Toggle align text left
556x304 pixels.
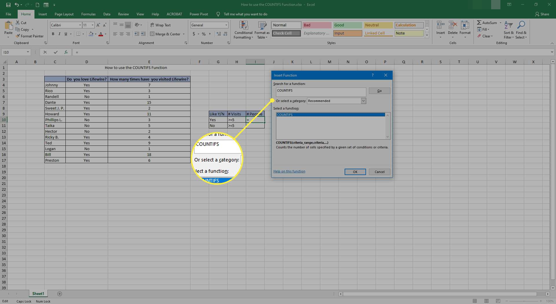(115, 34)
